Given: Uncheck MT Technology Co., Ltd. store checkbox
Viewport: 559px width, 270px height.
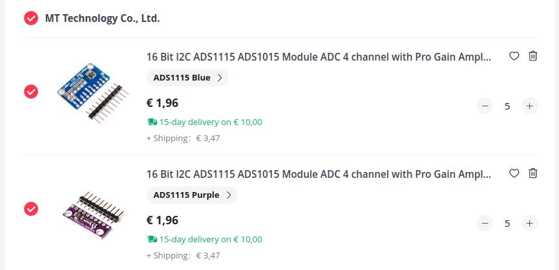Looking at the screenshot, I should coord(31,18).
